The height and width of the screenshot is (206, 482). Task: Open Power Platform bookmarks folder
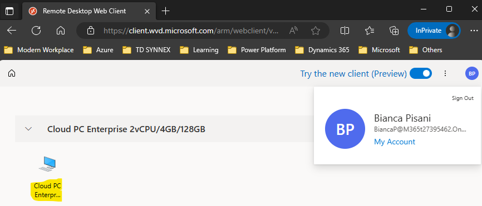[x=257, y=49]
